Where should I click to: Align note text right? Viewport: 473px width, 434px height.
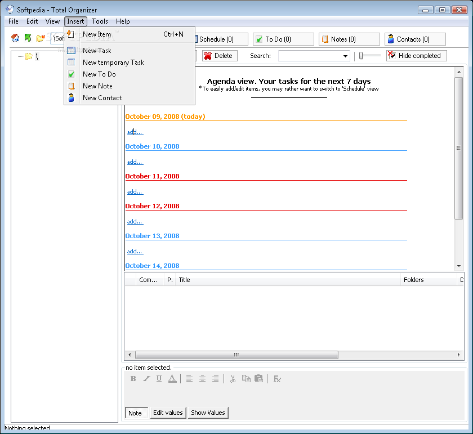[215, 379]
